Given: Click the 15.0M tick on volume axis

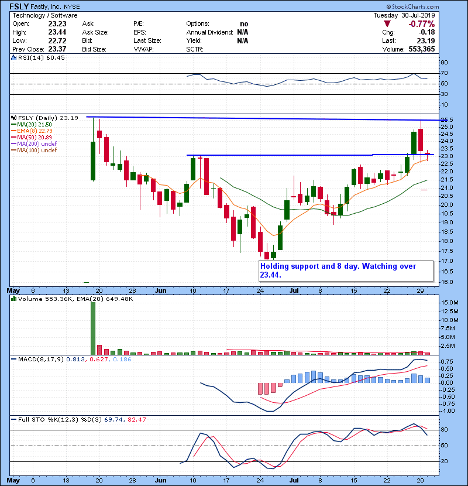Looking at the screenshot, I should pos(450,303).
